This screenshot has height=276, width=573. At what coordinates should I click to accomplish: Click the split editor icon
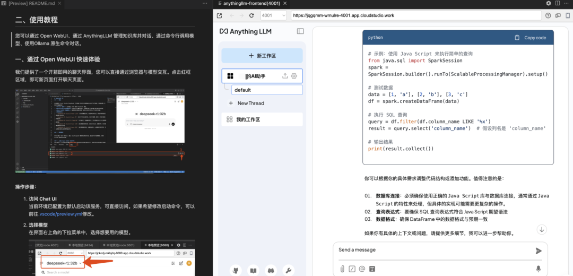click(x=557, y=3)
